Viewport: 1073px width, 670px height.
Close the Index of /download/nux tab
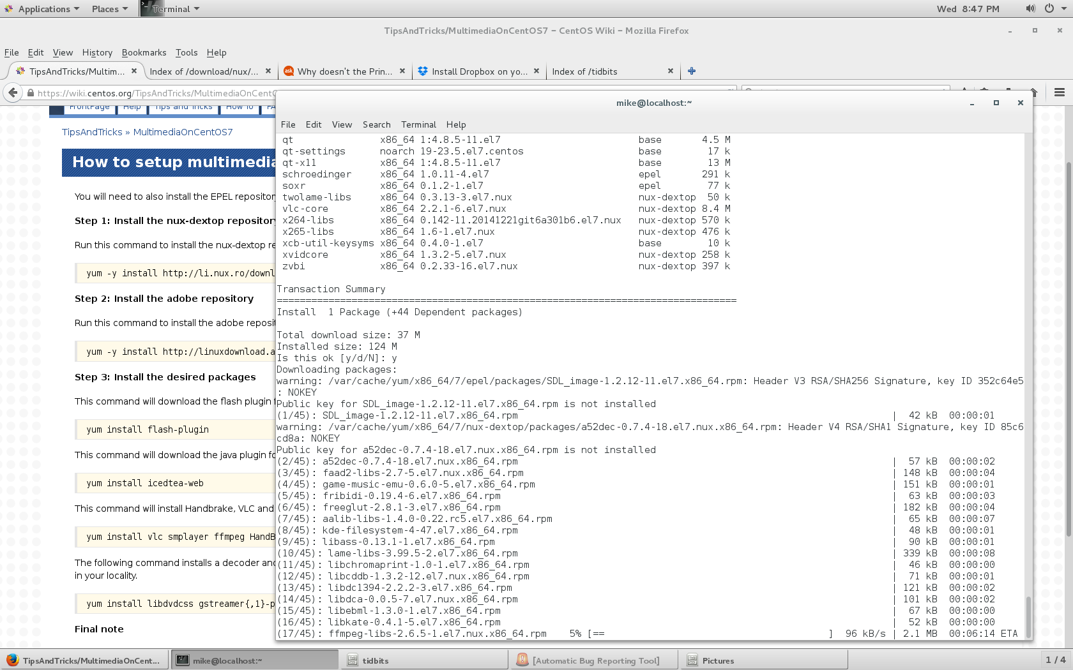[268, 71]
